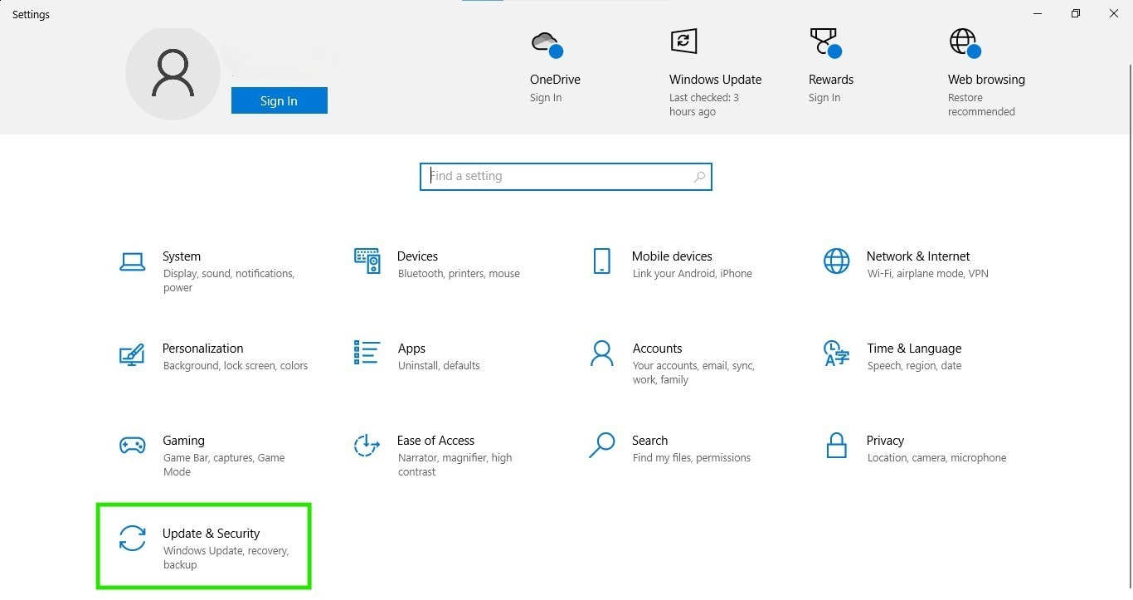
Task: Open the Ease of Access icon
Action: point(367,445)
